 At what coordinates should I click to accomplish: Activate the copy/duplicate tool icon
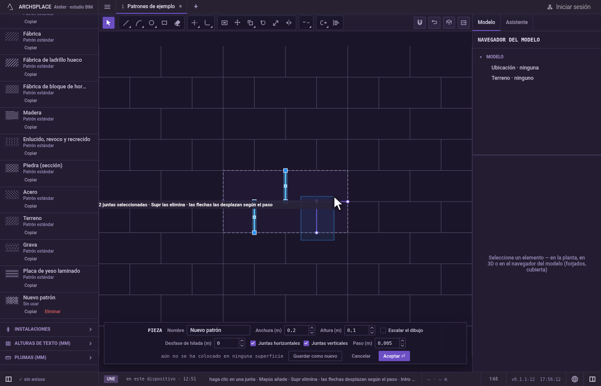(250, 23)
